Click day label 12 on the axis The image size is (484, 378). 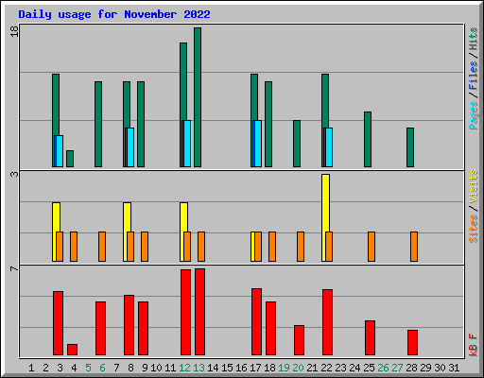[184, 368]
